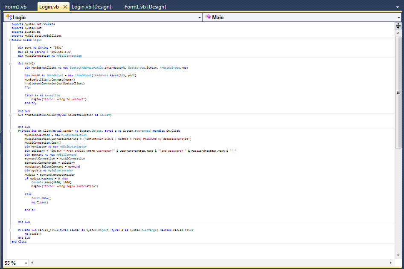Close the Login.vb tab with its X
Screen dimensions: 404x269
coord(65,7)
